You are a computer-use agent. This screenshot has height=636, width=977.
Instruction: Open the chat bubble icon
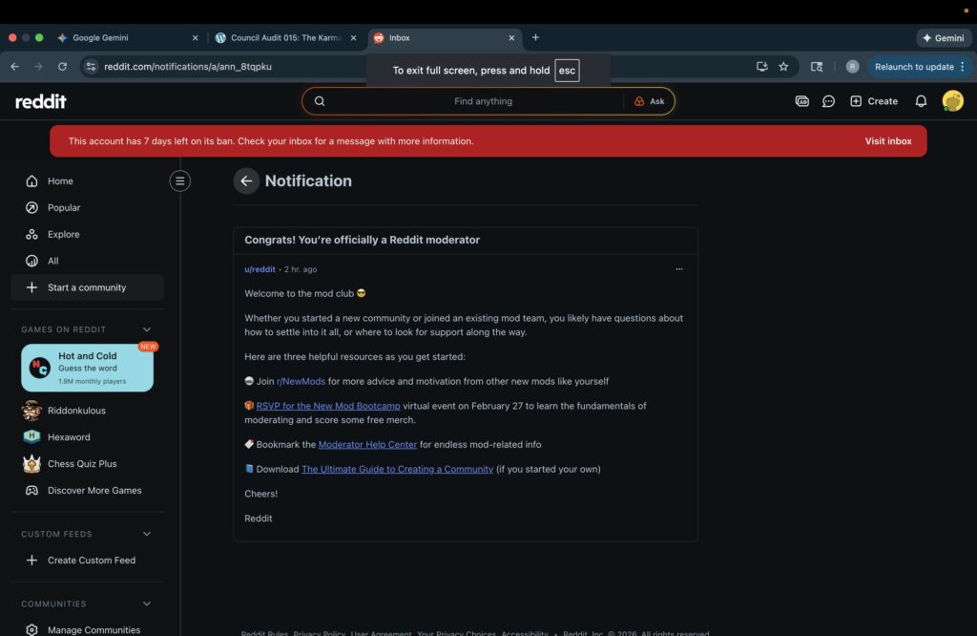point(828,101)
